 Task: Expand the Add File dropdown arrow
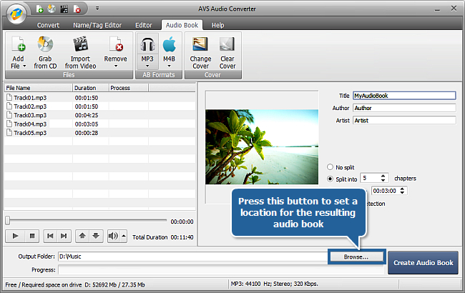(24, 66)
